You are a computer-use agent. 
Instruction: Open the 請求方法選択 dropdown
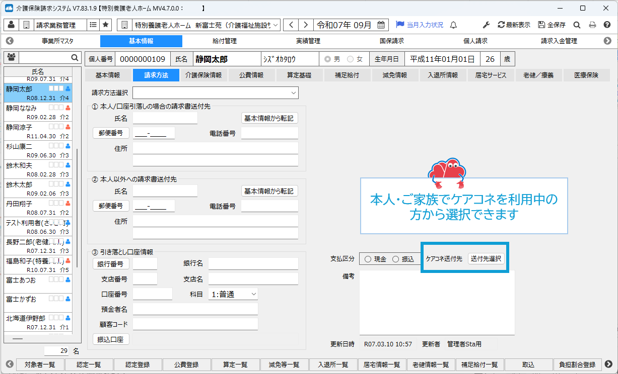point(216,93)
